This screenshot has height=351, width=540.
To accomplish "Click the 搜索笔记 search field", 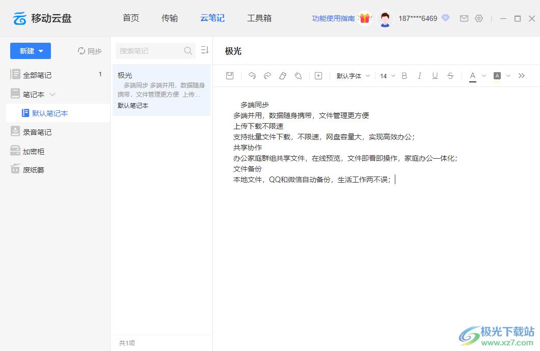I will click(x=150, y=51).
